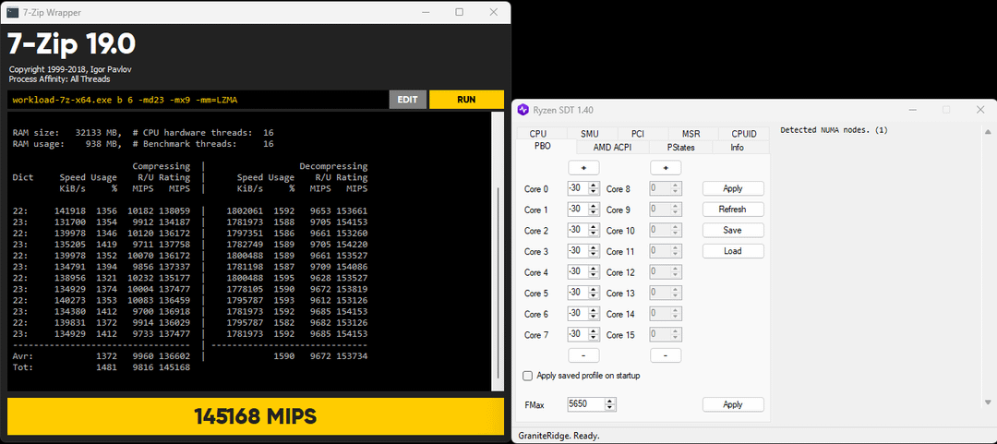997x444 pixels.
Task: Click the EDIT button beside command line
Action: pyautogui.click(x=407, y=100)
